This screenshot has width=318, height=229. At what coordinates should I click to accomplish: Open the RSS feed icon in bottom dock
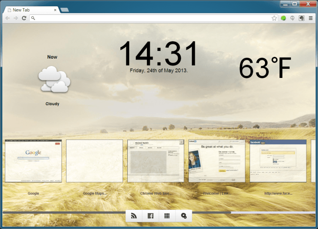134,216
